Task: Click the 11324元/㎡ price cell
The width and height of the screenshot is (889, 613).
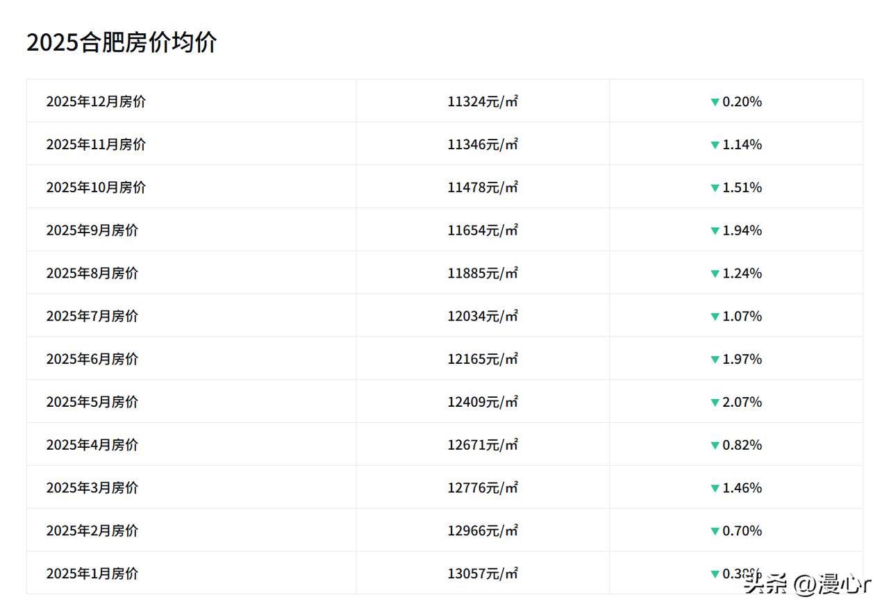Action: pos(483,101)
